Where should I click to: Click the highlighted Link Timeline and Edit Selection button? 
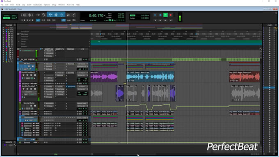[x=64, y=20]
